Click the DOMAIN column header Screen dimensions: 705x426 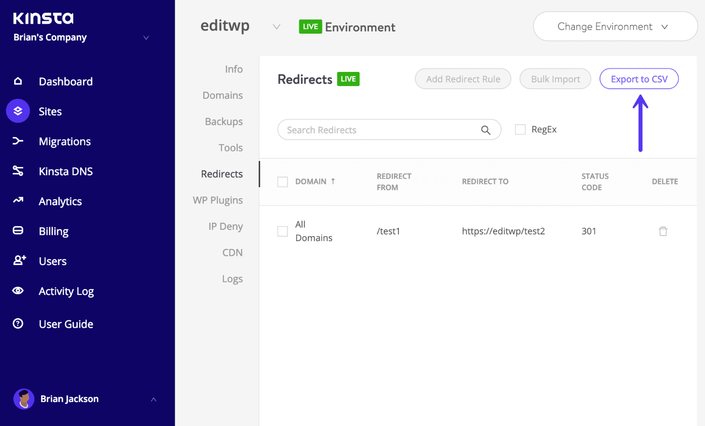click(311, 182)
